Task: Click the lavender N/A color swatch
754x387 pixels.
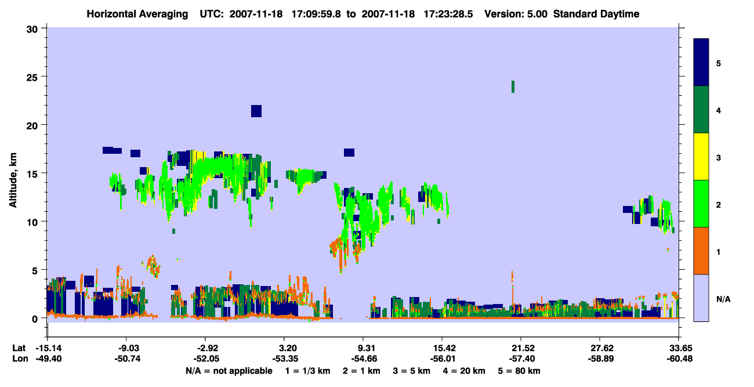Action: 701,298
